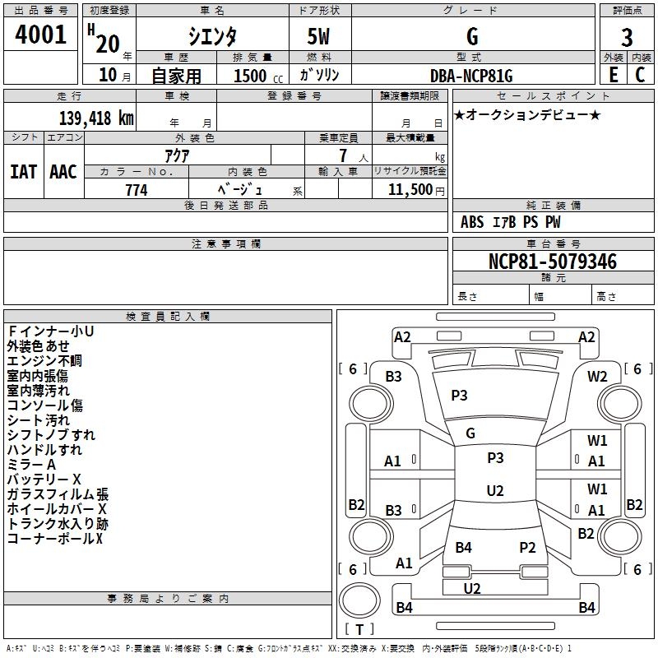Click the front-left wheel circle on diagram
The width and height of the screenshot is (658, 658).
click(x=371, y=404)
